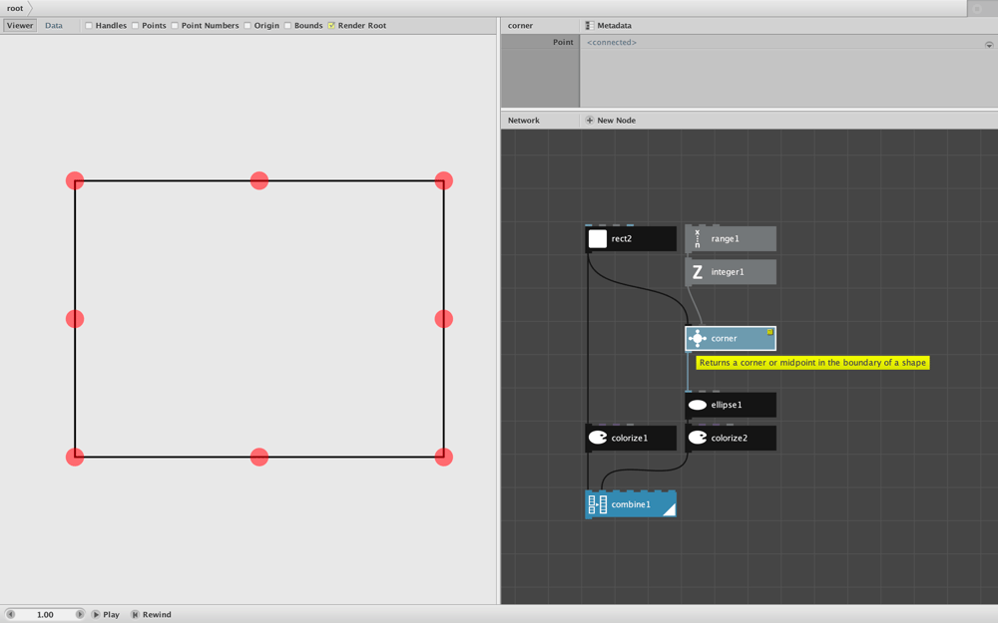Image resolution: width=998 pixels, height=623 pixels.
Task: Click the New Node button label
Action: tap(616, 121)
